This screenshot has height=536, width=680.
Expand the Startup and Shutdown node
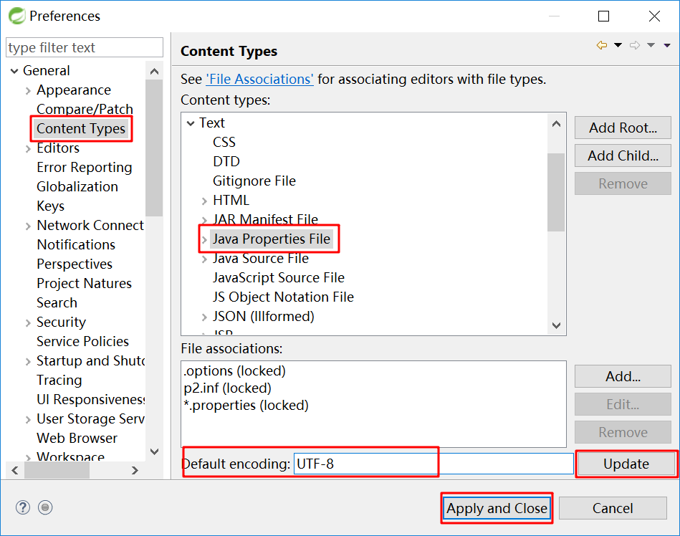point(28,361)
